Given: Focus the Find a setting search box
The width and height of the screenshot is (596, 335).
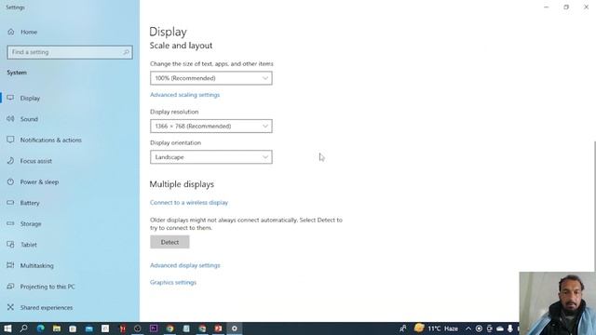Looking at the screenshot, I should (70, 52).
